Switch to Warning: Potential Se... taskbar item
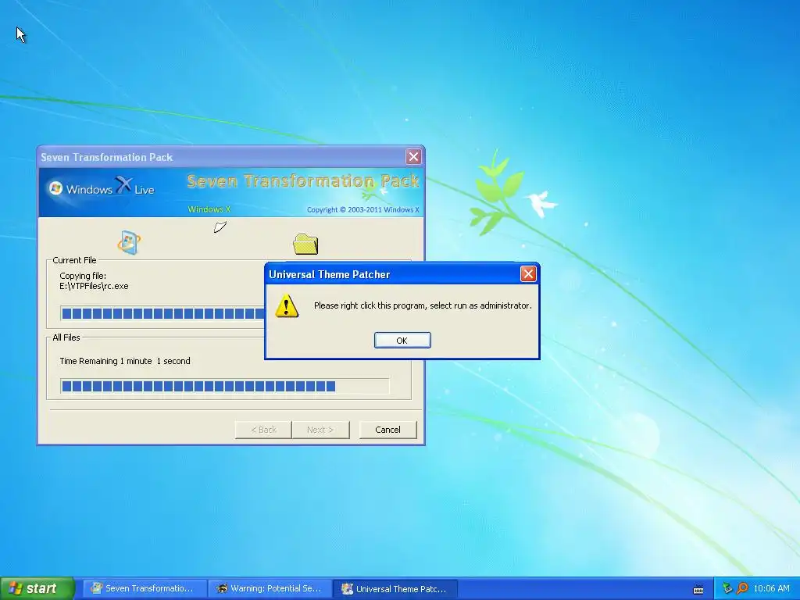The height and width of the screenshot is (600, 800). [x=270, y=588]
